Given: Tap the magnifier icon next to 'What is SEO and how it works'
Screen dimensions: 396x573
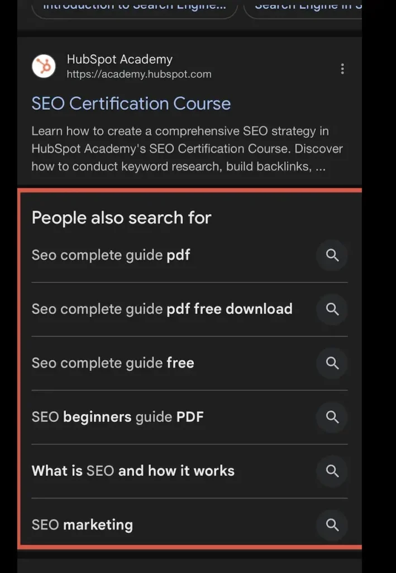Looking at the screenshot, I should pyautogui.click(x=332, y=471).
